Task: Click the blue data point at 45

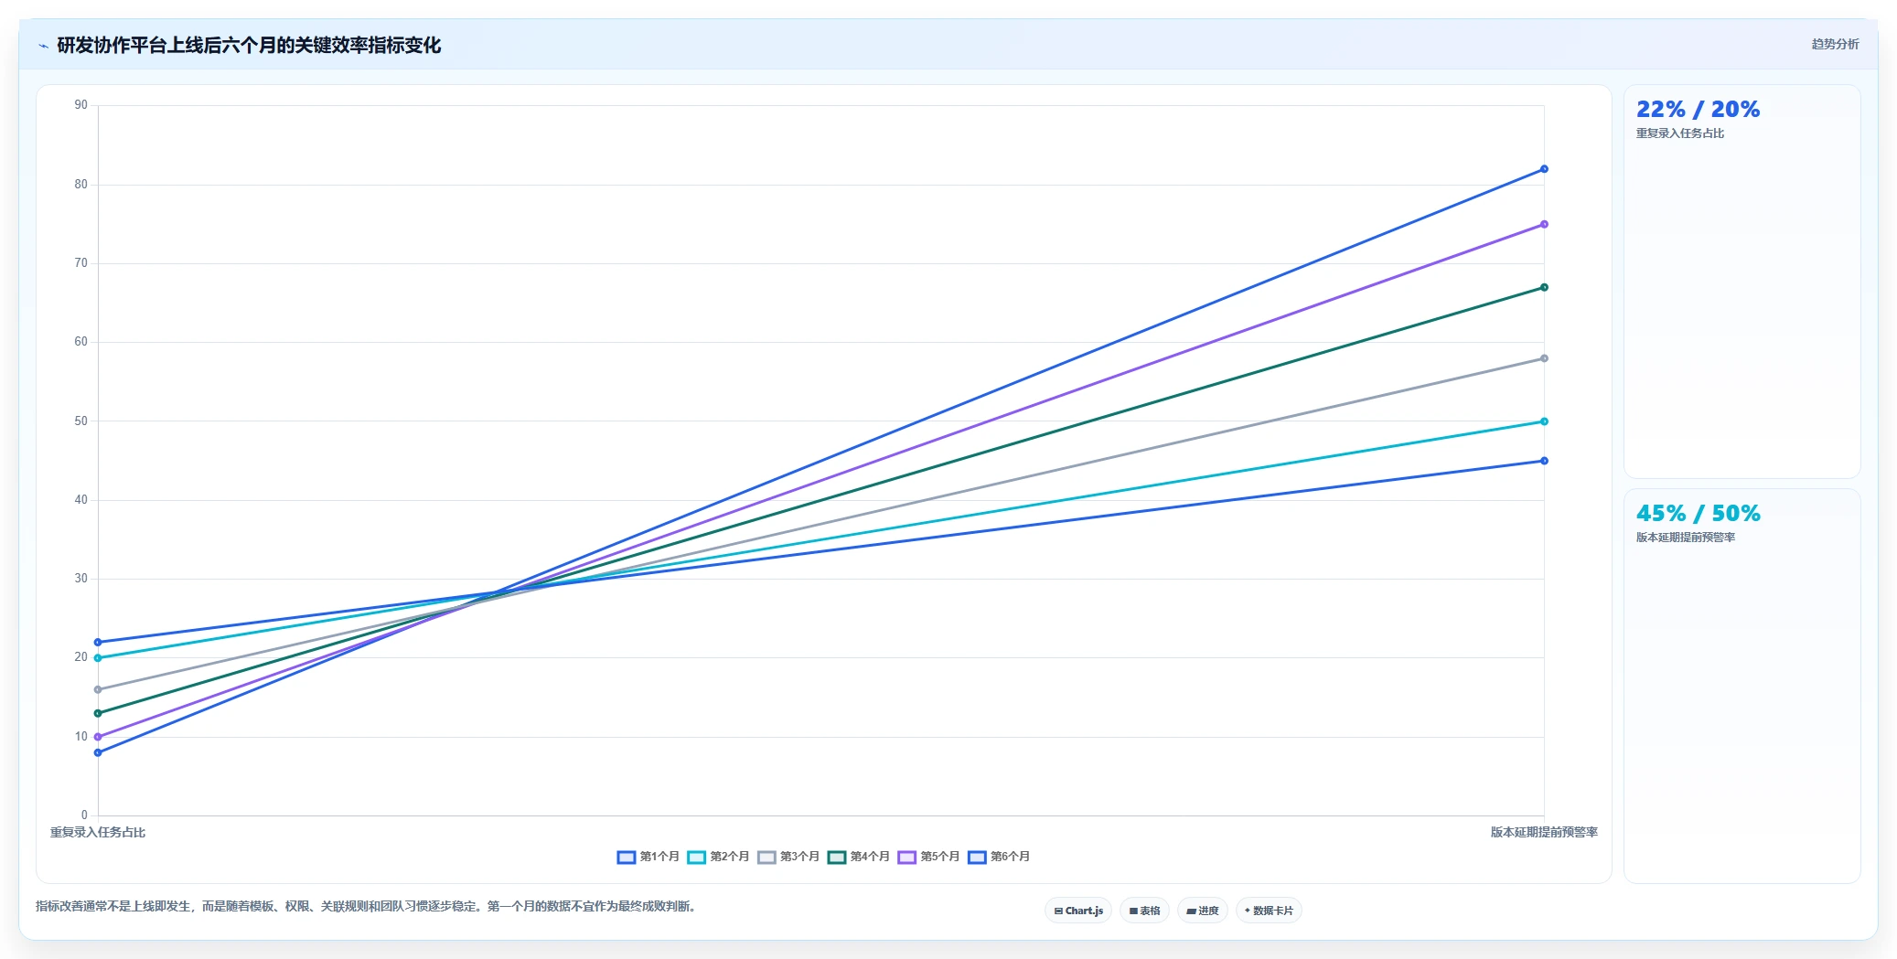Action: (x=1544, y=461)
